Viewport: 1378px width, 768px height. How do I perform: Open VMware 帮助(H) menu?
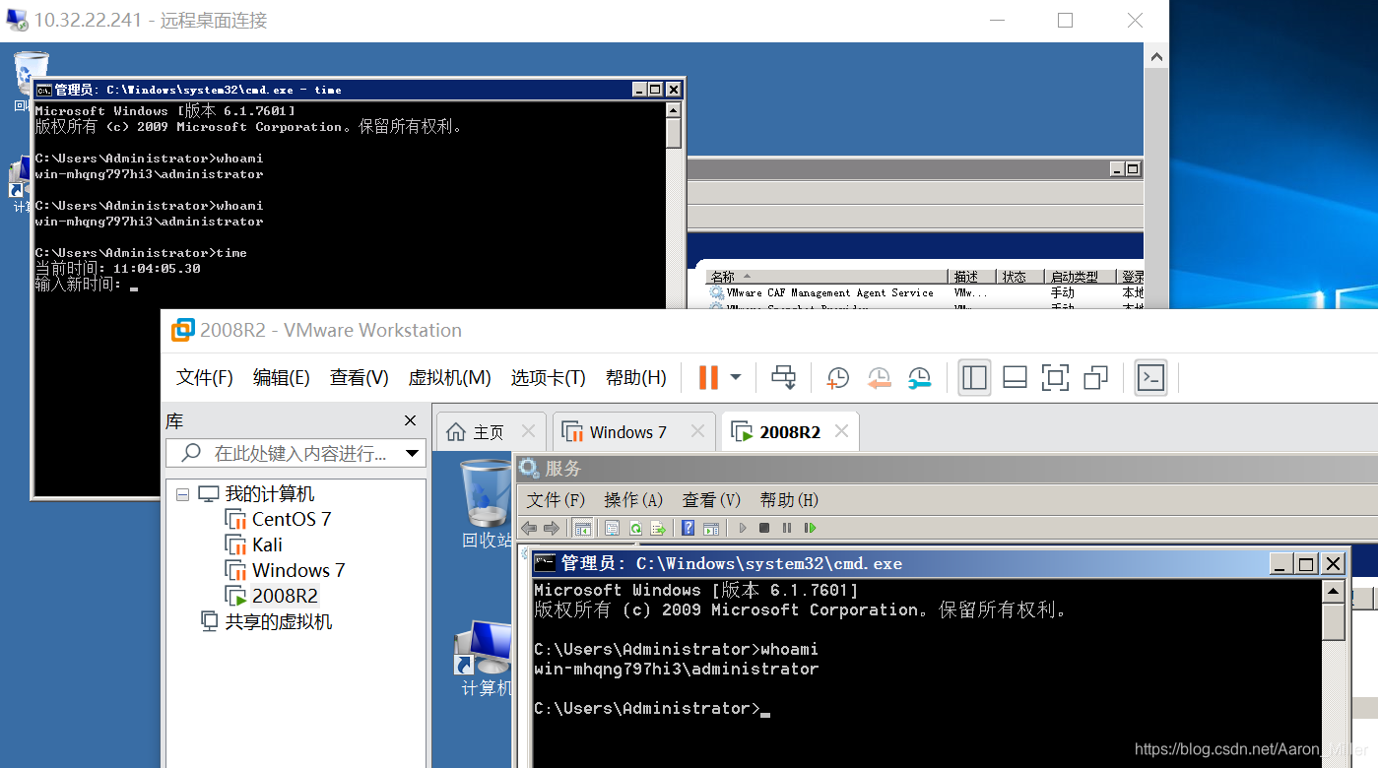coord(636,378)
